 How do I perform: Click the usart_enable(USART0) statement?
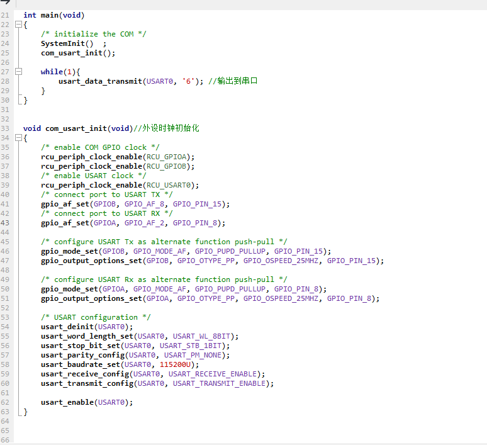(x=87, y=402)
